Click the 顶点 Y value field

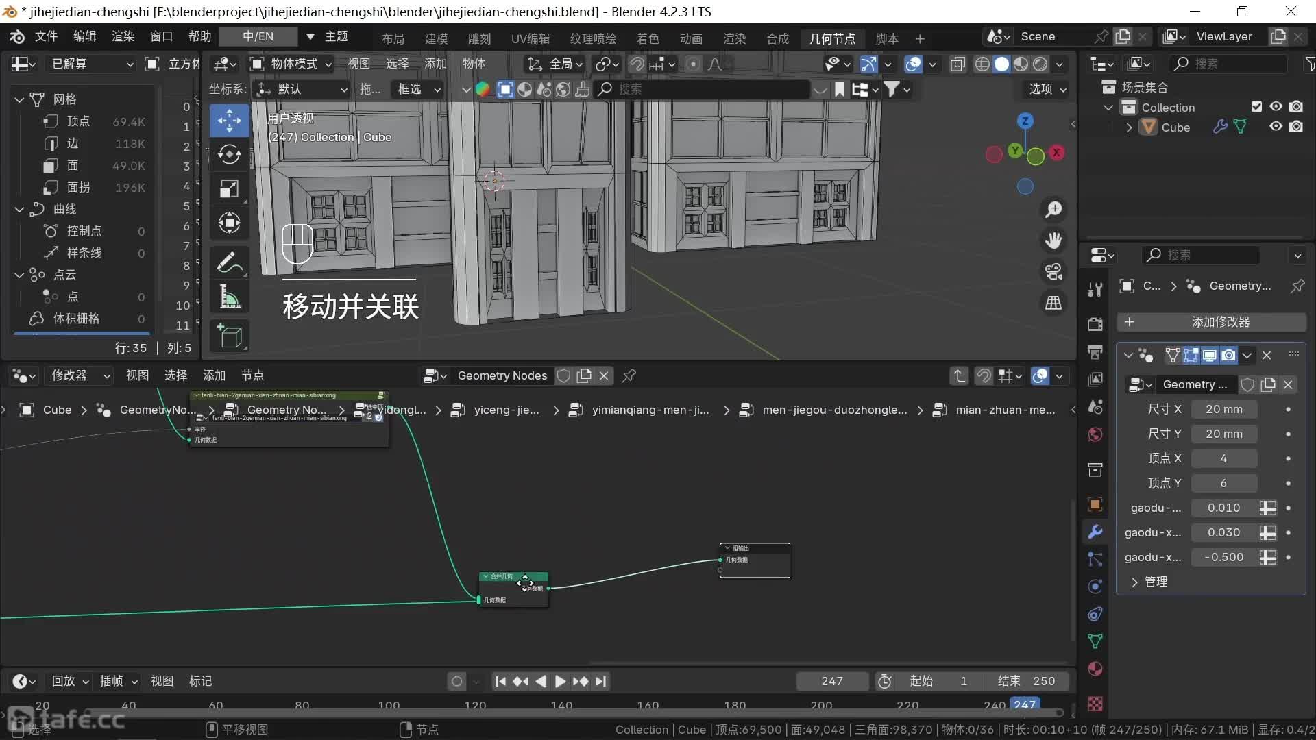[x=1223, y=483]
